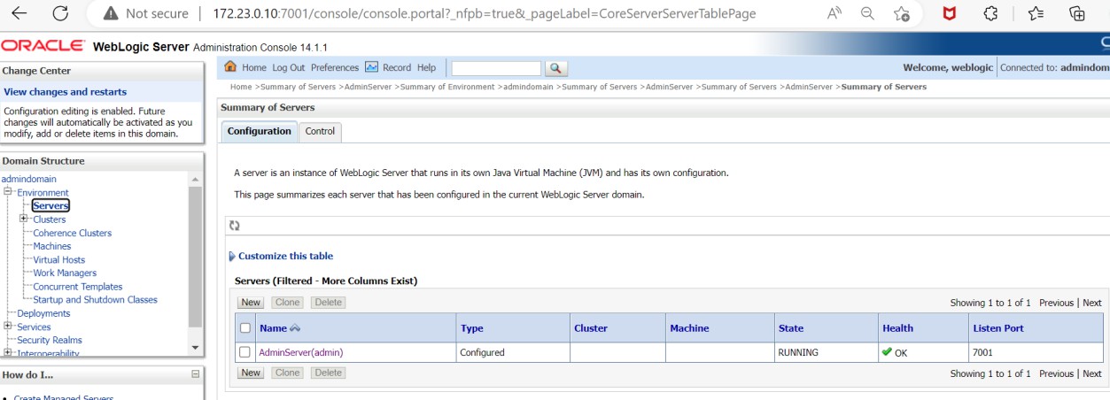Sort by State column header
Viewport: 1110px width, 400px height.
pyautogui.click(x=791, y=328)
